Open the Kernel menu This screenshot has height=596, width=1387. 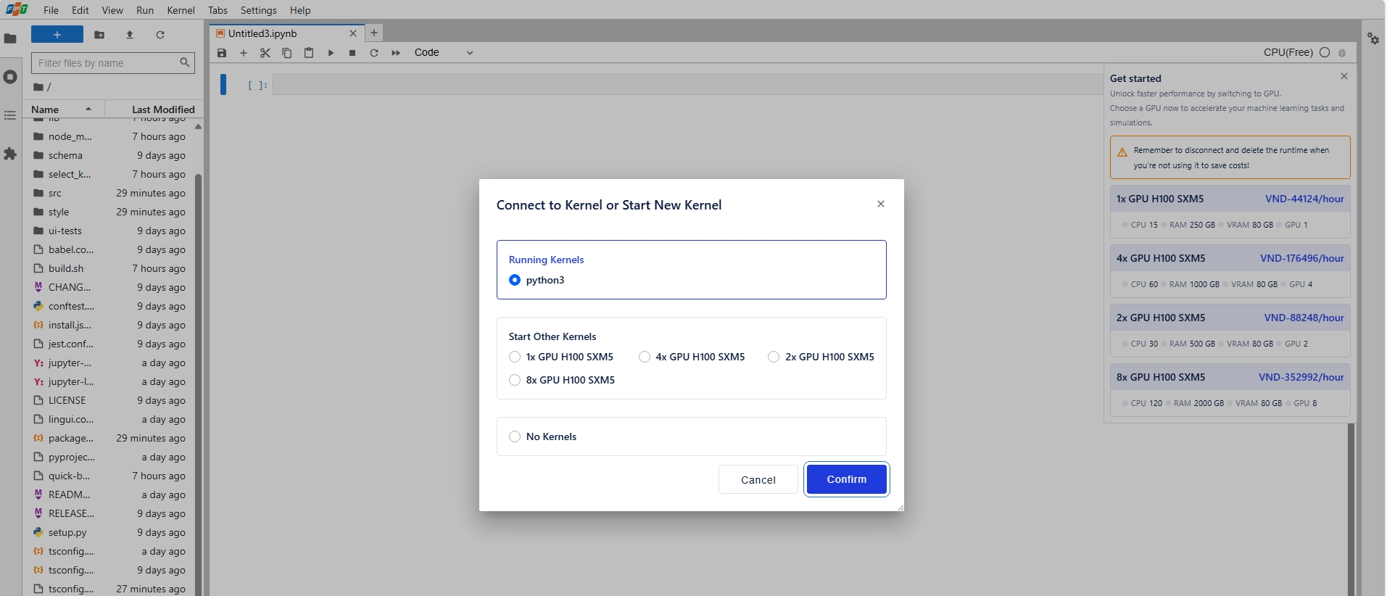181,10
